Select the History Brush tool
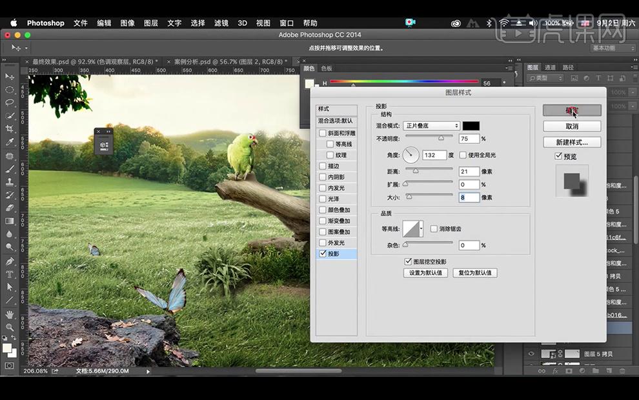This screenshot has width=639, height=400. [x=10, y=195]
